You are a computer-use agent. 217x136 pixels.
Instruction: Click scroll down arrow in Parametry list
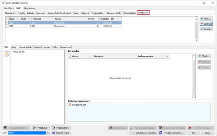point(194,96)
